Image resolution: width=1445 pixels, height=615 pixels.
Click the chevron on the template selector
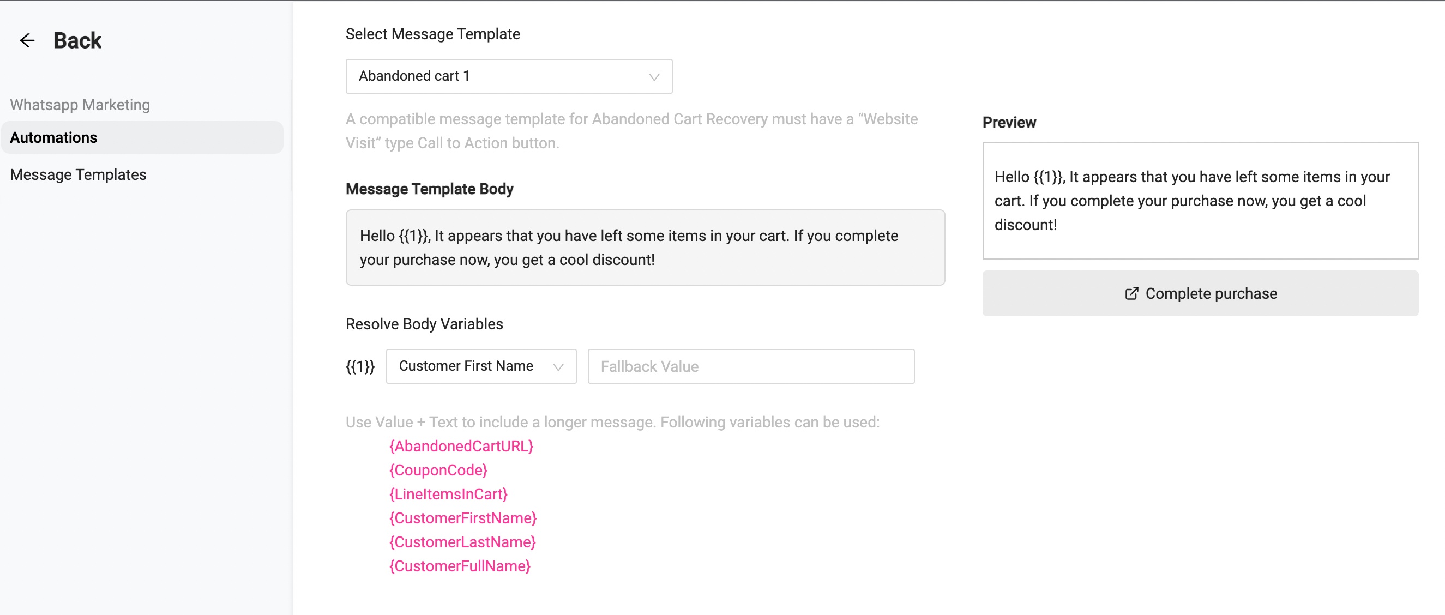tap(653, 77)
